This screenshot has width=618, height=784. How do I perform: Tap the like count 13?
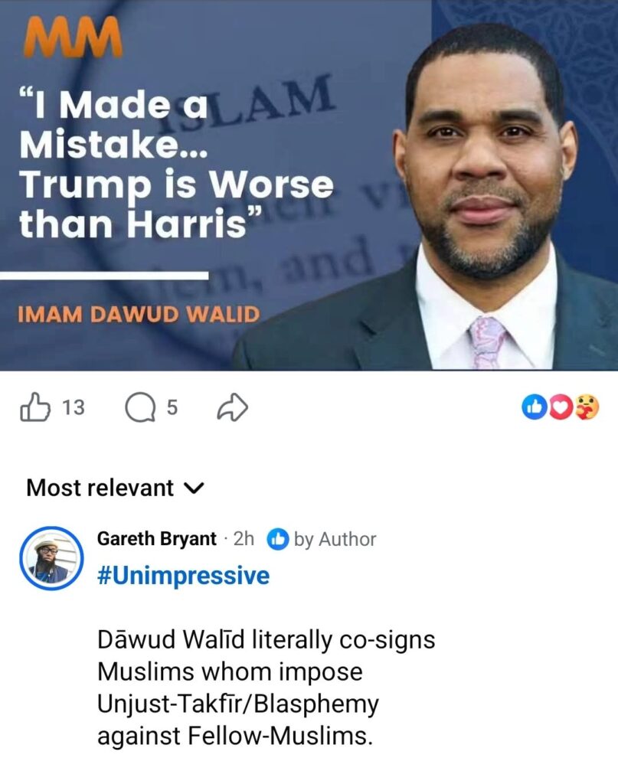74,407
